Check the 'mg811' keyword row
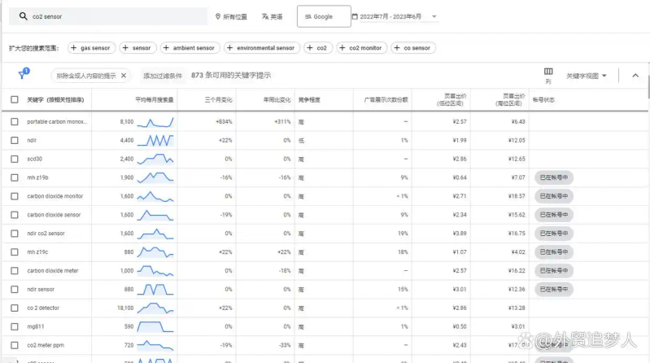Screen dimensions: 650x363 coord(15,326)
